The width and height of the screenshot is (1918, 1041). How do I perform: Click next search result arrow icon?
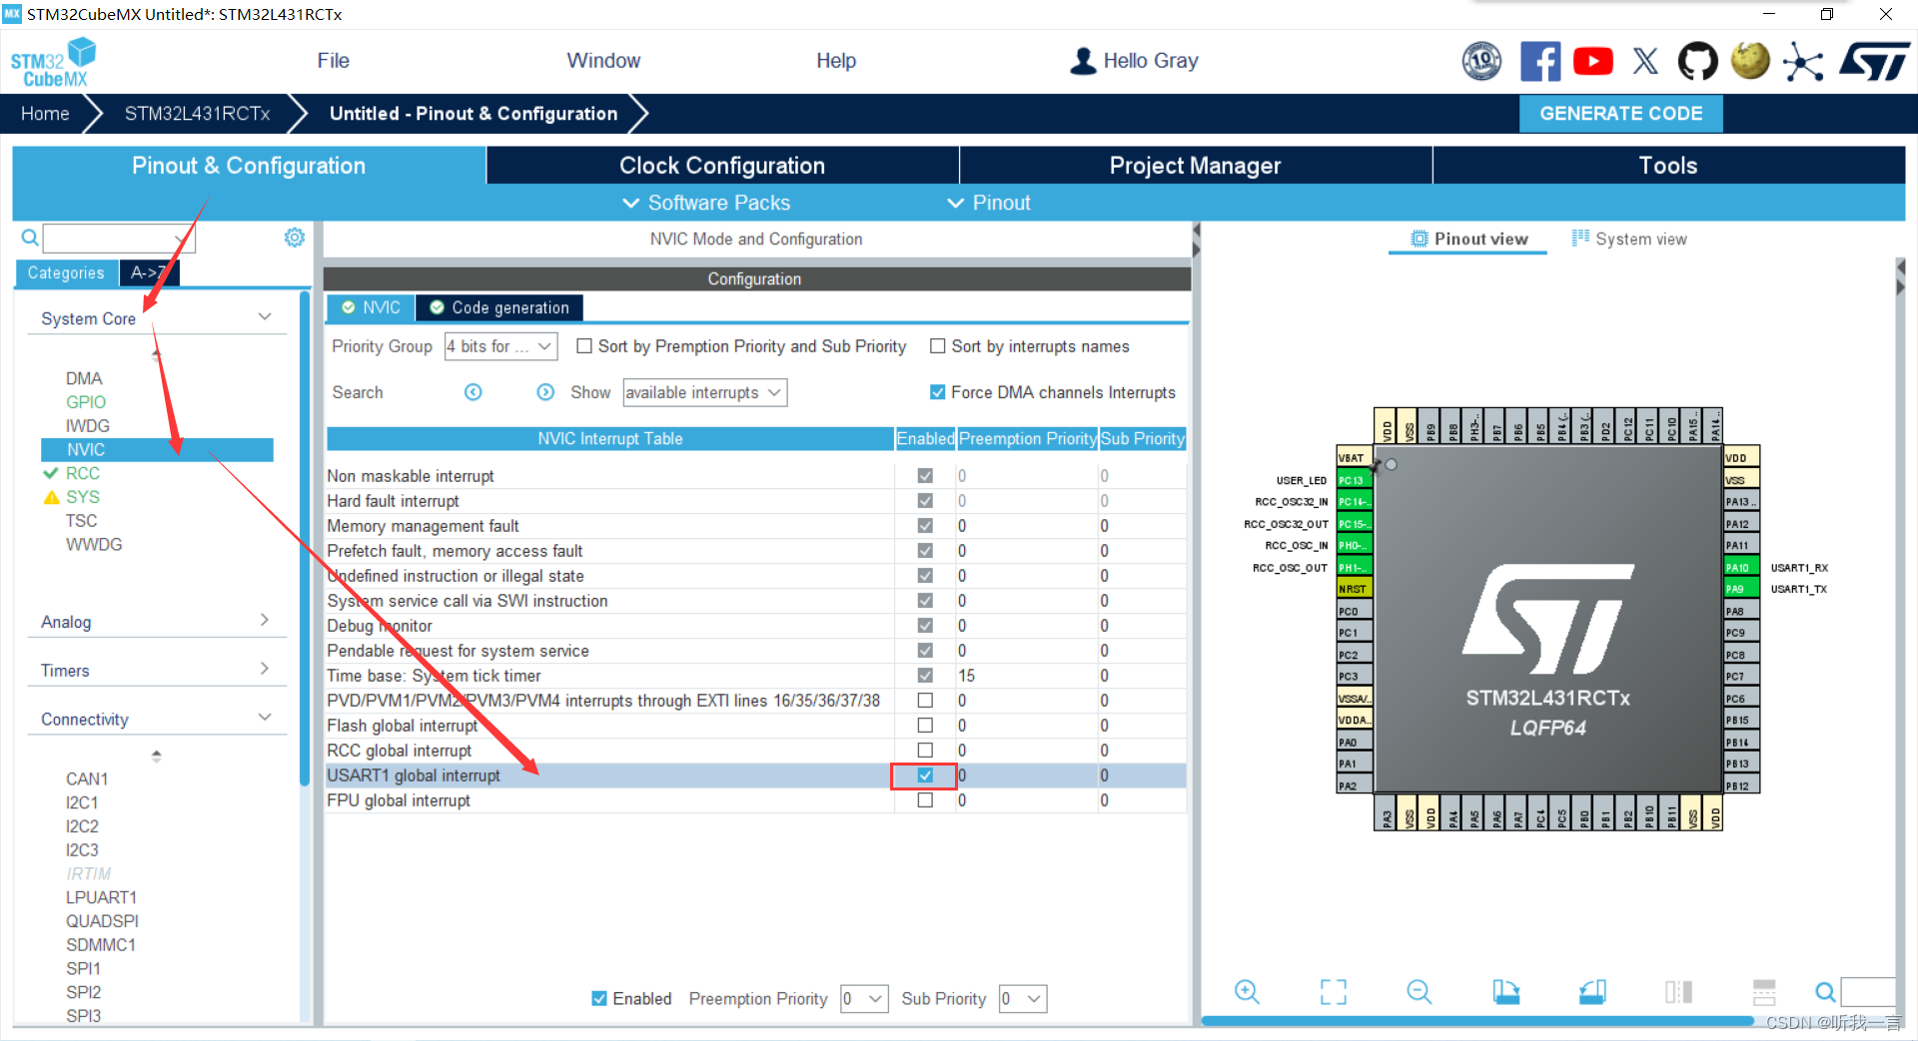coord(545,392)
